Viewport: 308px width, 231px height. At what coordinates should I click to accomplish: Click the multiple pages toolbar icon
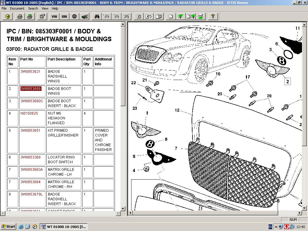(x=159, y=17)
